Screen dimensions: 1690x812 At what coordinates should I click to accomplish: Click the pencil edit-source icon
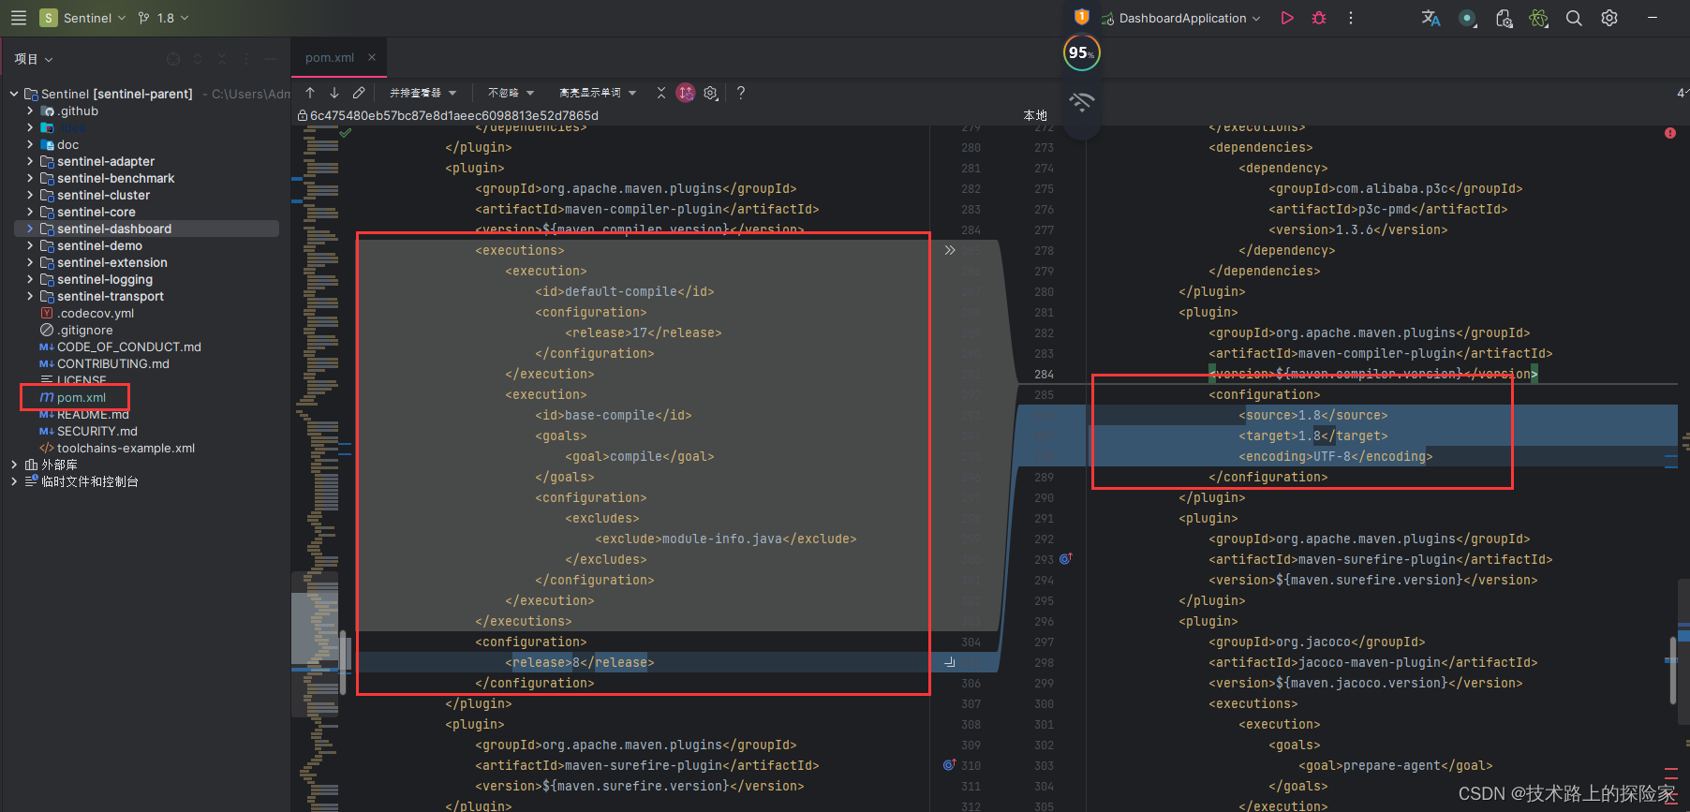click(359, 93)
